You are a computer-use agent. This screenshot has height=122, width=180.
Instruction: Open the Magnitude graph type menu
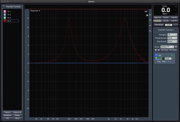(35, 11)
